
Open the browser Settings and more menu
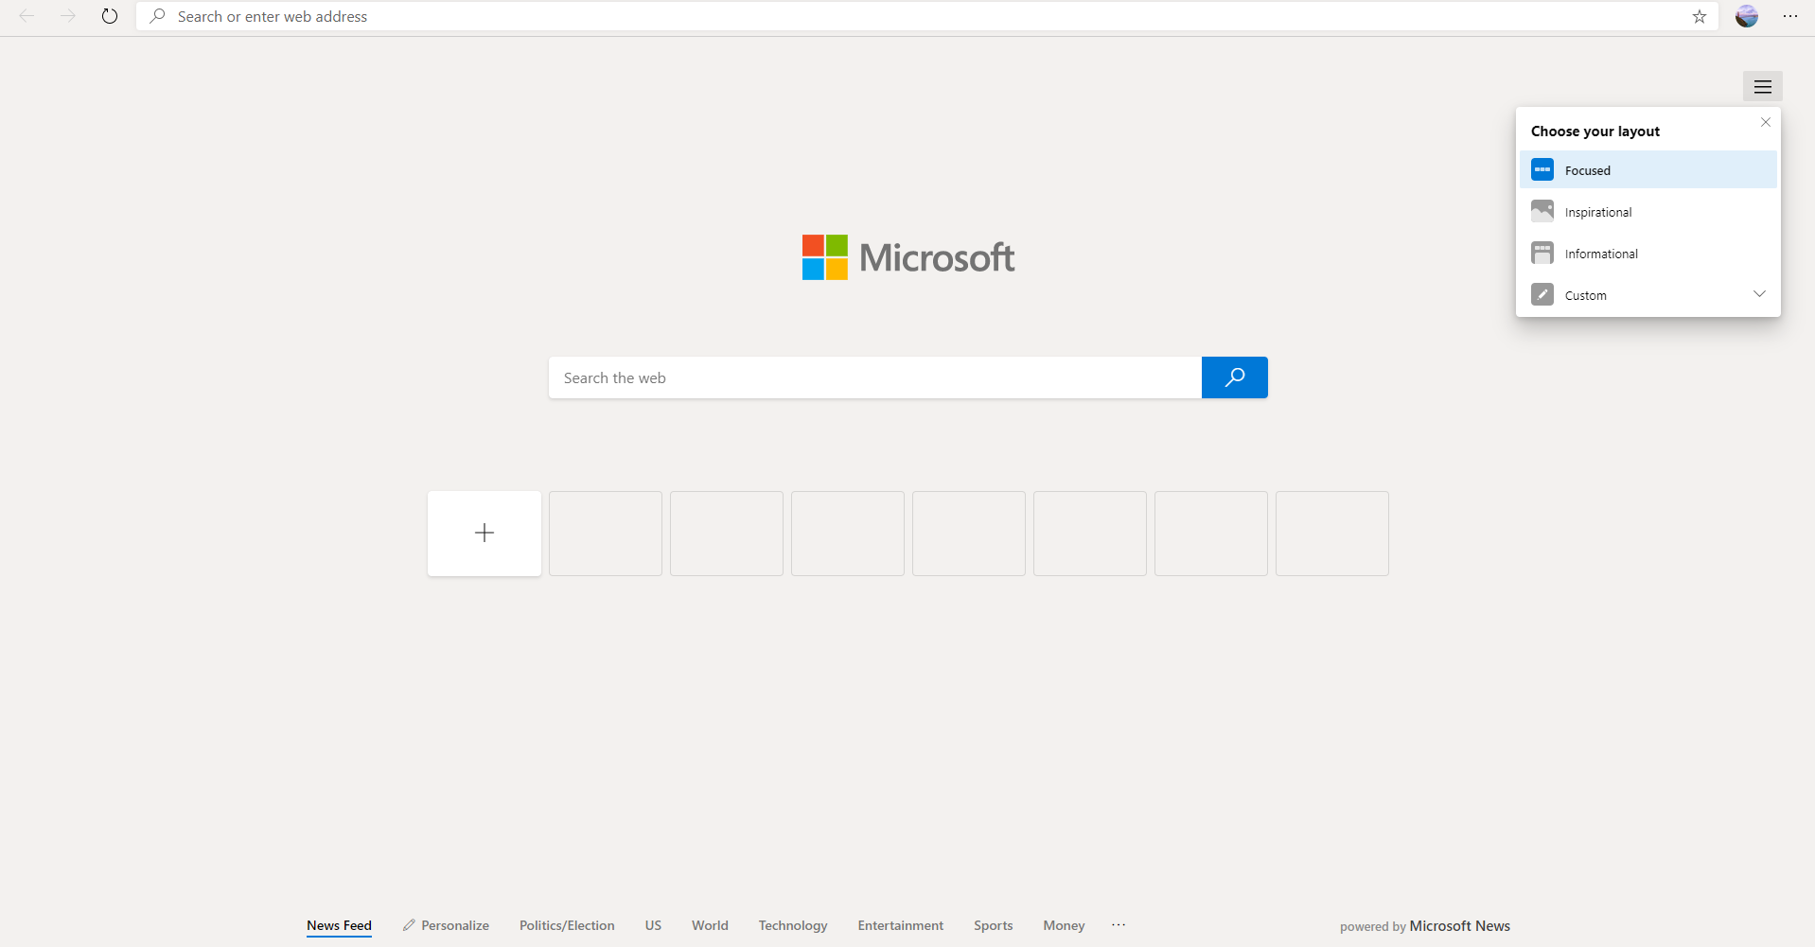coord(1790,16)
